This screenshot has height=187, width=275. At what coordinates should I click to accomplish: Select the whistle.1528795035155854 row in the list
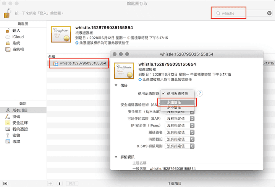79,63
